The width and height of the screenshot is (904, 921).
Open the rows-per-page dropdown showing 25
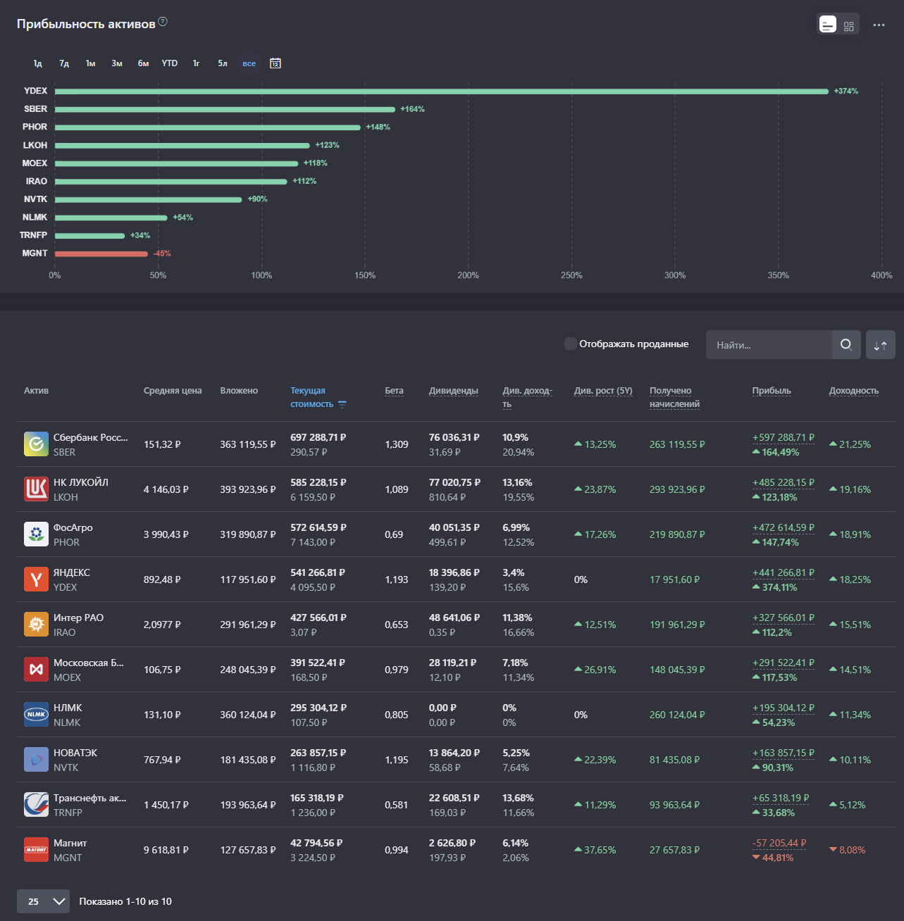43,901
